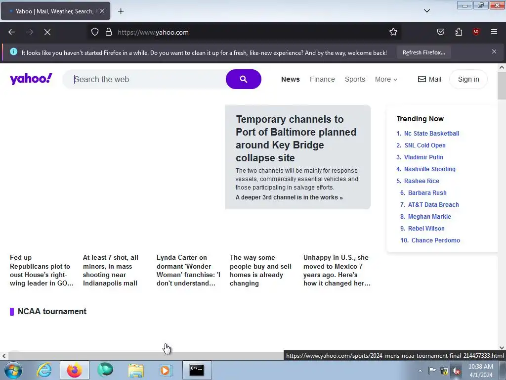
Task: Open 'A deeper 3rd channel is in the works'
Action: pos(289,197)
